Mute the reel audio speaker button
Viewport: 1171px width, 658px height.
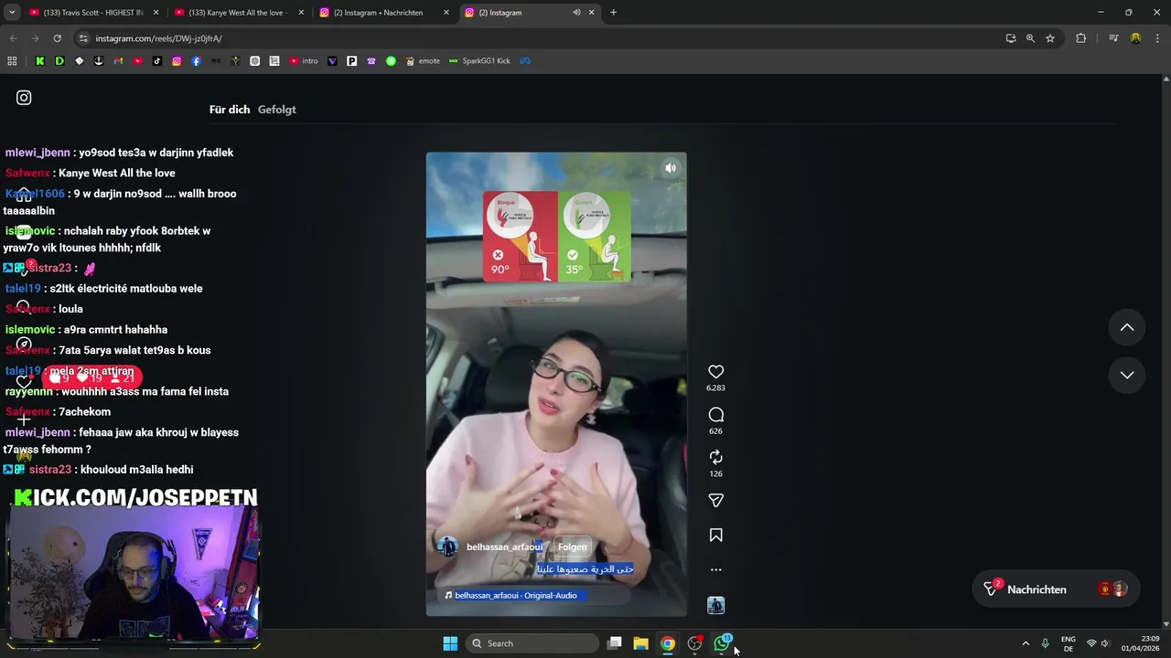[671, 168]
